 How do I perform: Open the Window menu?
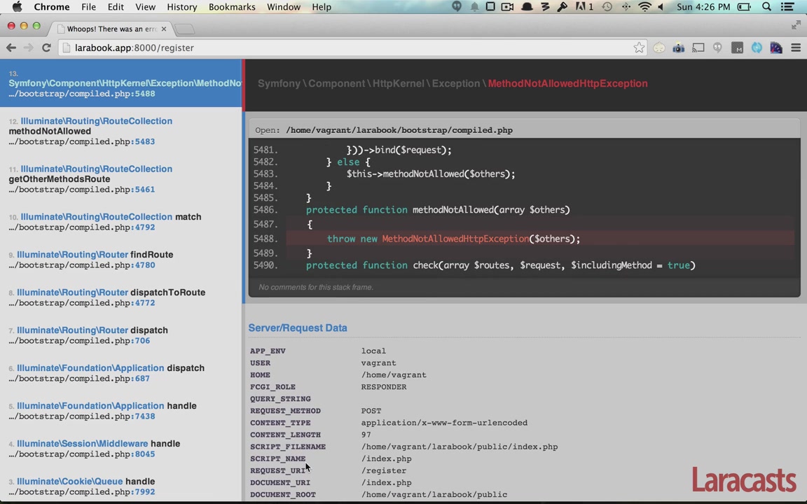click(x=284, y=7)
